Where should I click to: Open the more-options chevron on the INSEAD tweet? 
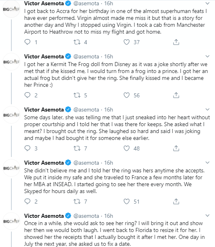point(207,162)
